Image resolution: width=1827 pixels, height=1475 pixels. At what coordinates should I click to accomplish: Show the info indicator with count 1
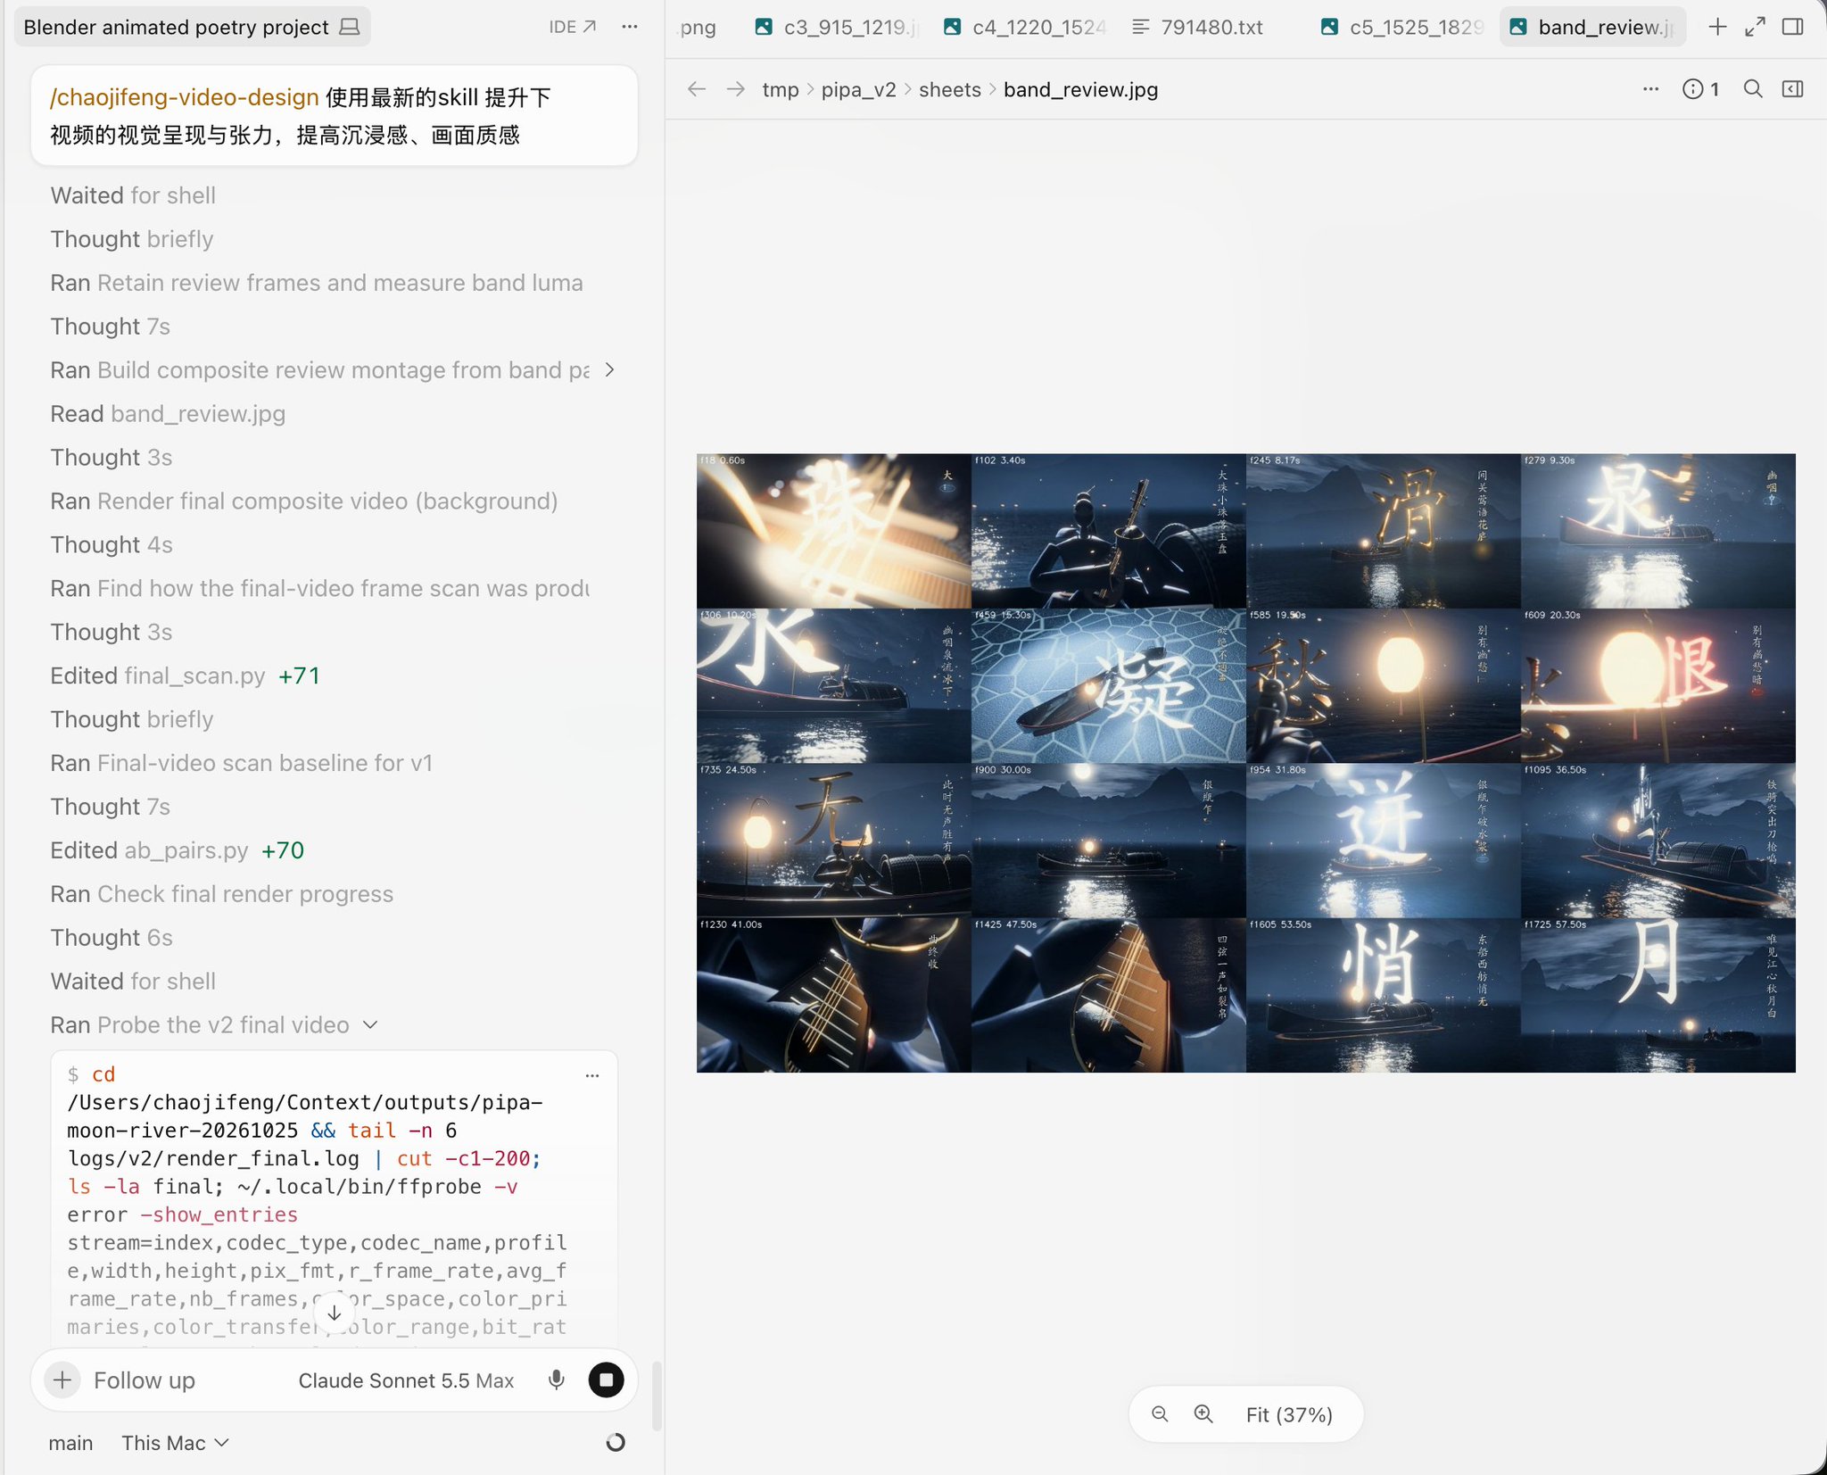(1700, 89)
